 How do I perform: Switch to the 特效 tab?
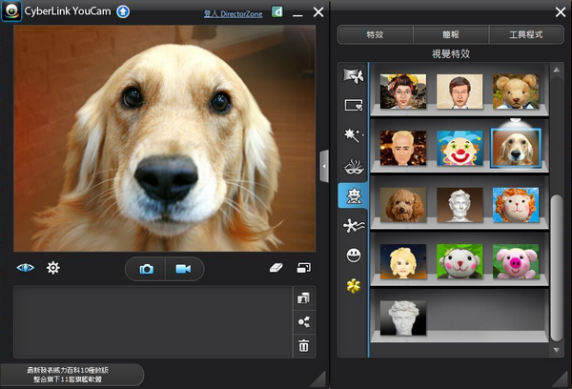tap(376, 34)
